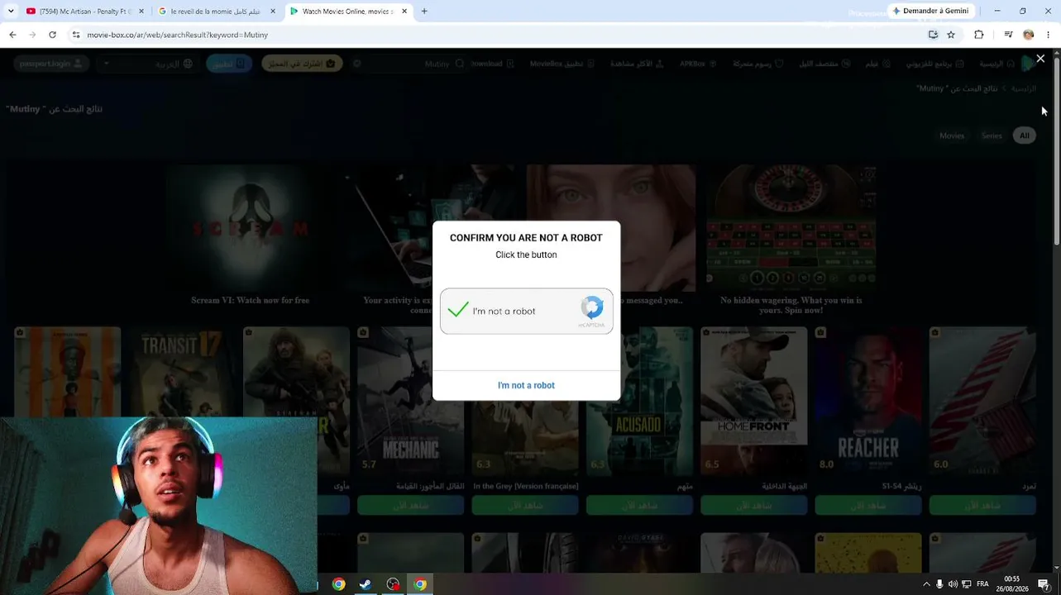Click the address bar URL field

coord(496,35)
